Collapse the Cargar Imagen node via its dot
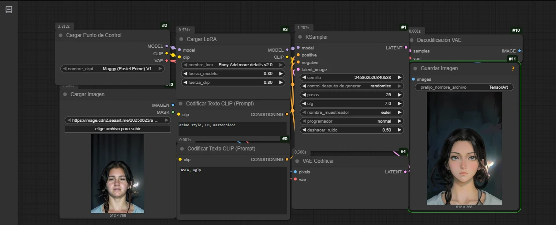The height and width of the screenshot is (225, 556). (x=64, y=94)
